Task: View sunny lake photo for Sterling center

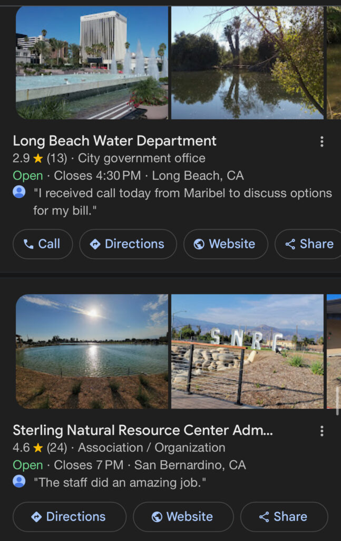Action: [x=92, y=351]
